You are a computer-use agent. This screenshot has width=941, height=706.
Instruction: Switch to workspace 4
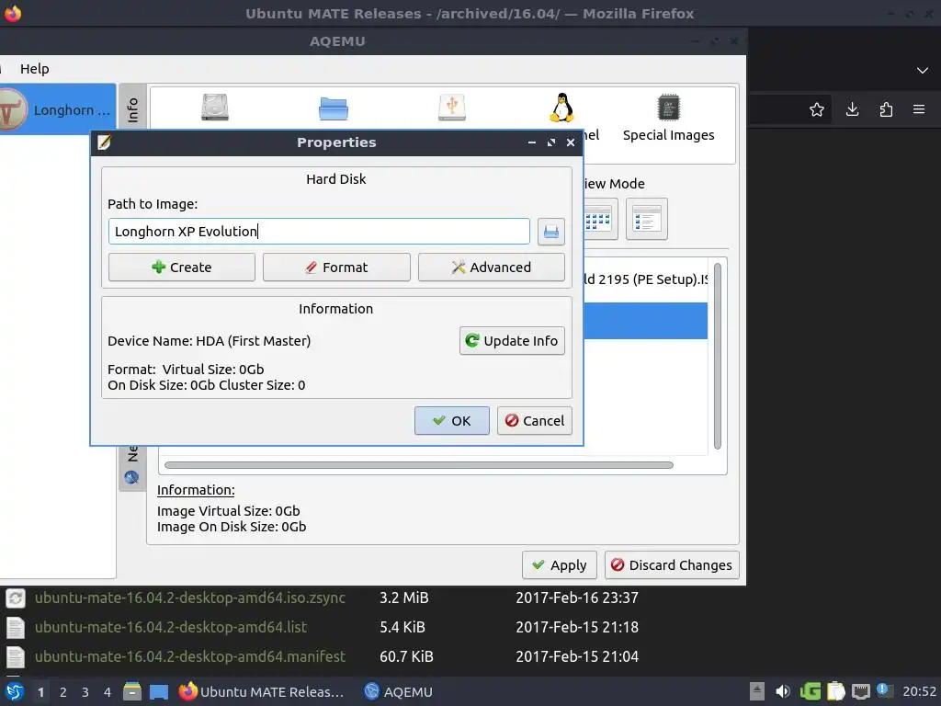108,692
